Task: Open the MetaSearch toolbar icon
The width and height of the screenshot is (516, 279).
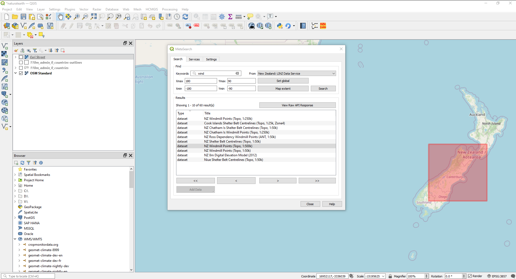Action: [x=252, y=26]
